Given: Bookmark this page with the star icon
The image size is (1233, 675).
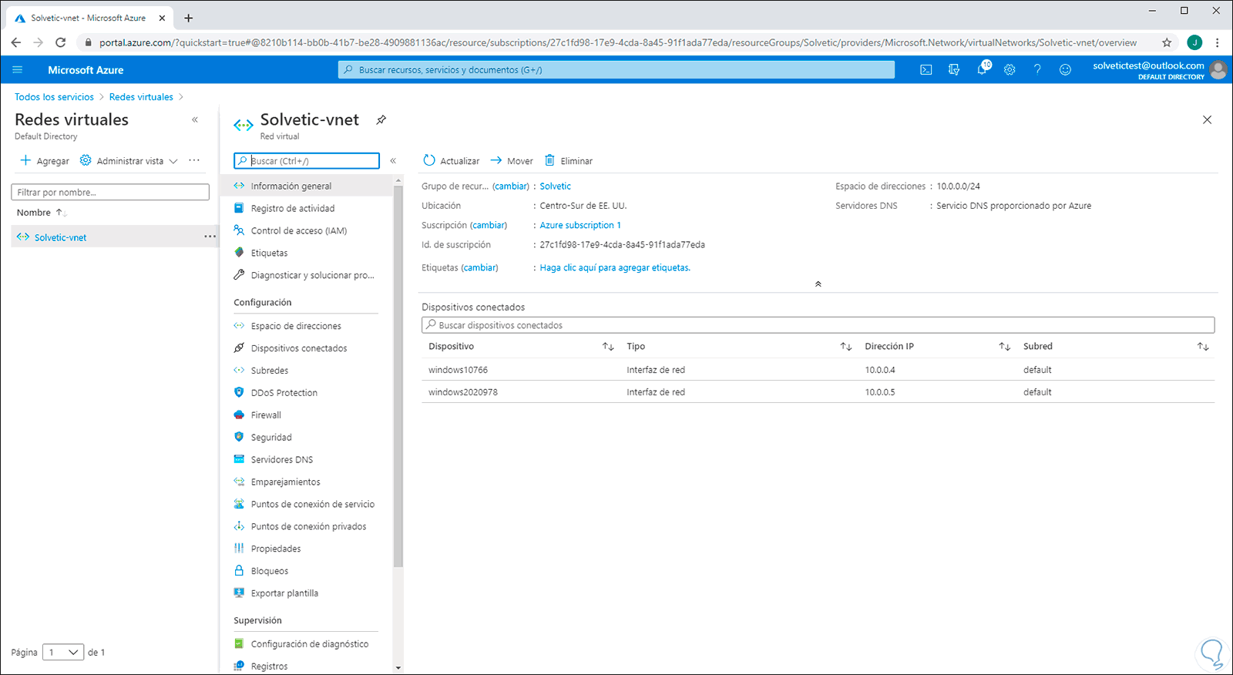Looking at the screenshot, I should click(1167, 42).
